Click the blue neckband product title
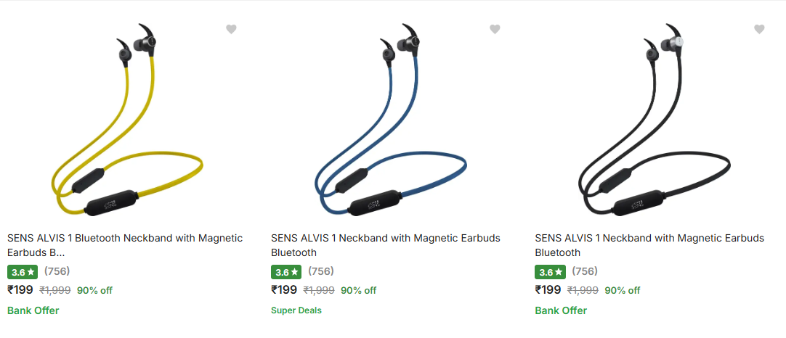 coord(385,245)
